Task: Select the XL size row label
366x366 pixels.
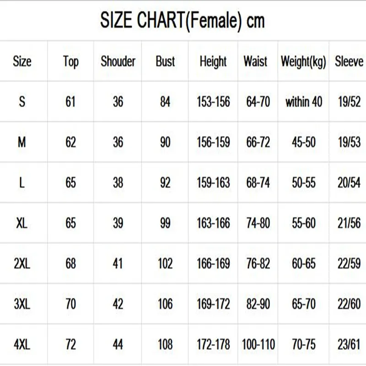Action: click(22, 223)
